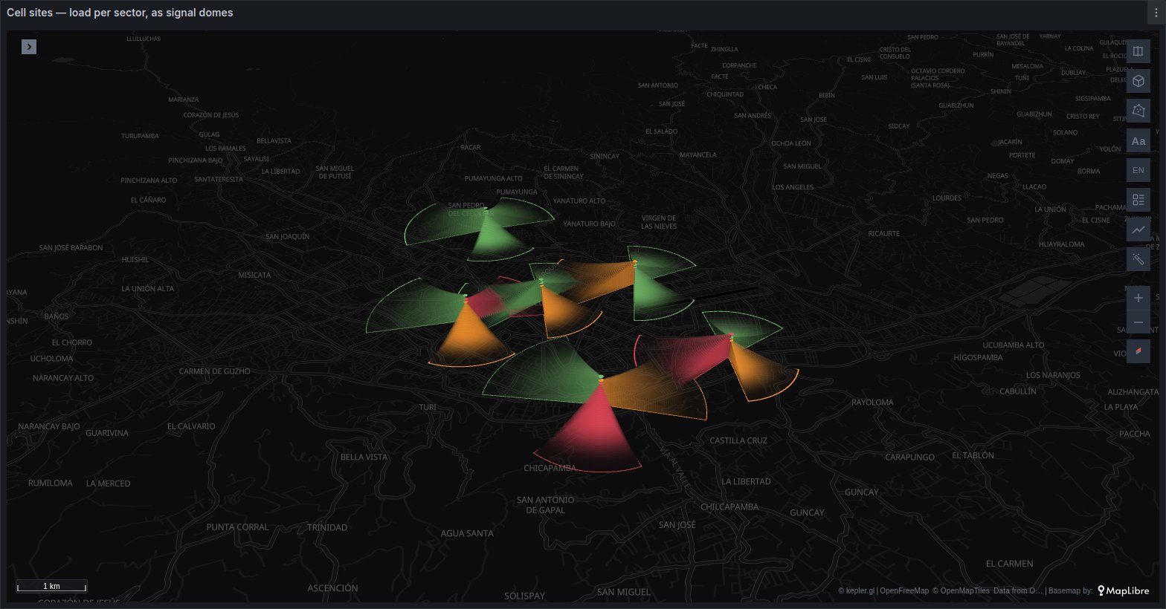The height and width of the screenshot is (609, 1166).
Task: Click the 'UCUBAMBA ALTO' map label
Action: coord(1014,345)
